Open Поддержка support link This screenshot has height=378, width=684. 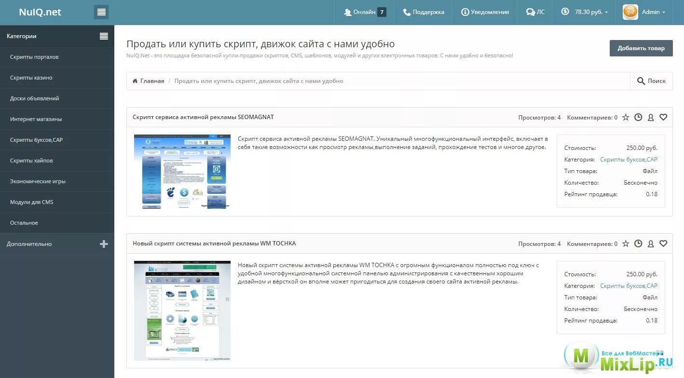click(x=424, y=12)
